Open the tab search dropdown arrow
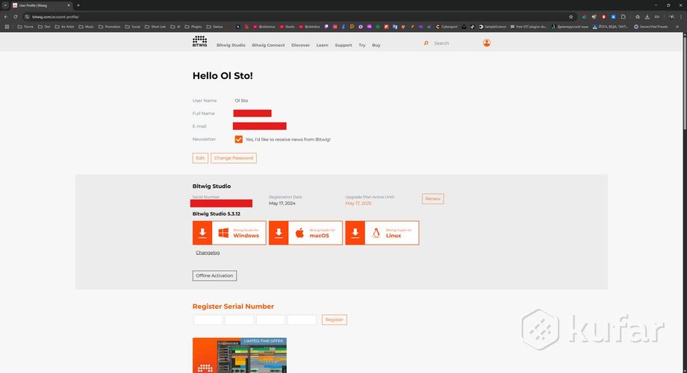This screenshot has height=373, width=687. pos(5,5)
